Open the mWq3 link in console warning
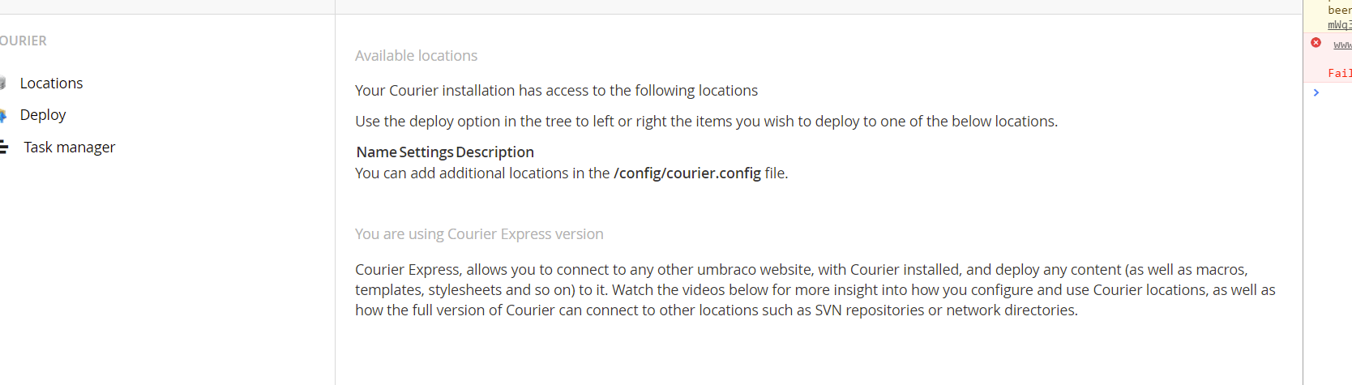The width and height of the screenshot is (1352, 385). 1339,24
